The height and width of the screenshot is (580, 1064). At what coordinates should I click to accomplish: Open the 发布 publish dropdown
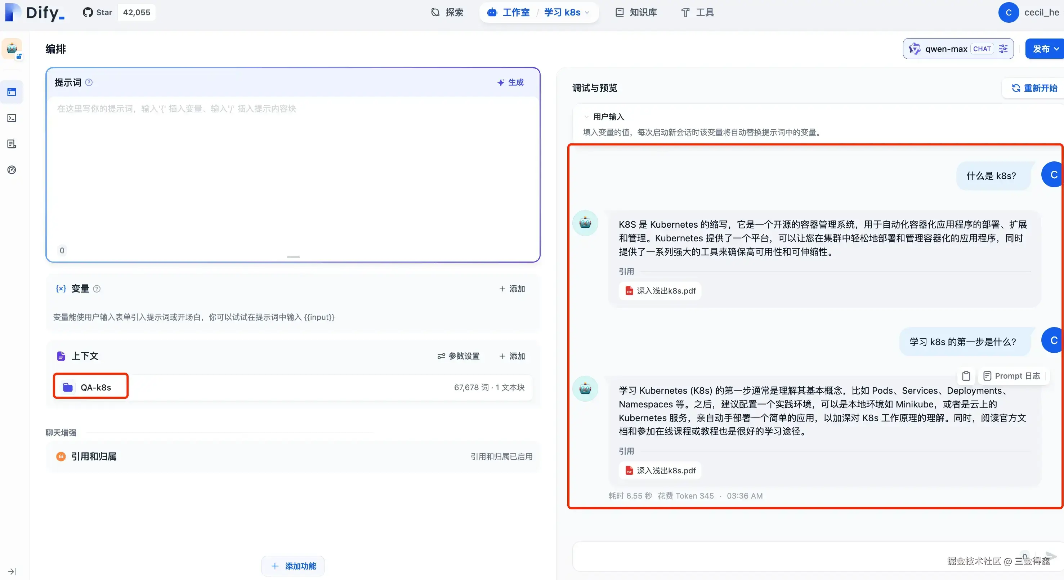[1045, 49]
